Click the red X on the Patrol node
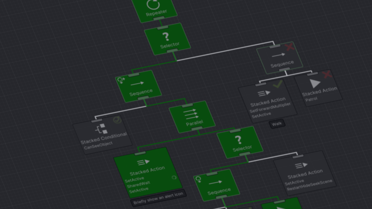The height and width of the screenshot is (209, 372). 328,75
